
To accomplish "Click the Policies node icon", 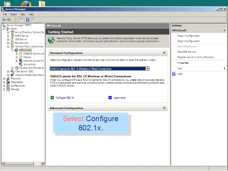I will click(x=21, y=57).
